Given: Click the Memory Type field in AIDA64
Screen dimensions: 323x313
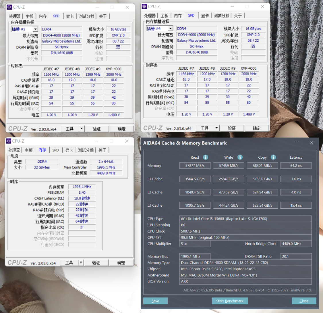Looking at the screenshot, I should tap(245, 263).
